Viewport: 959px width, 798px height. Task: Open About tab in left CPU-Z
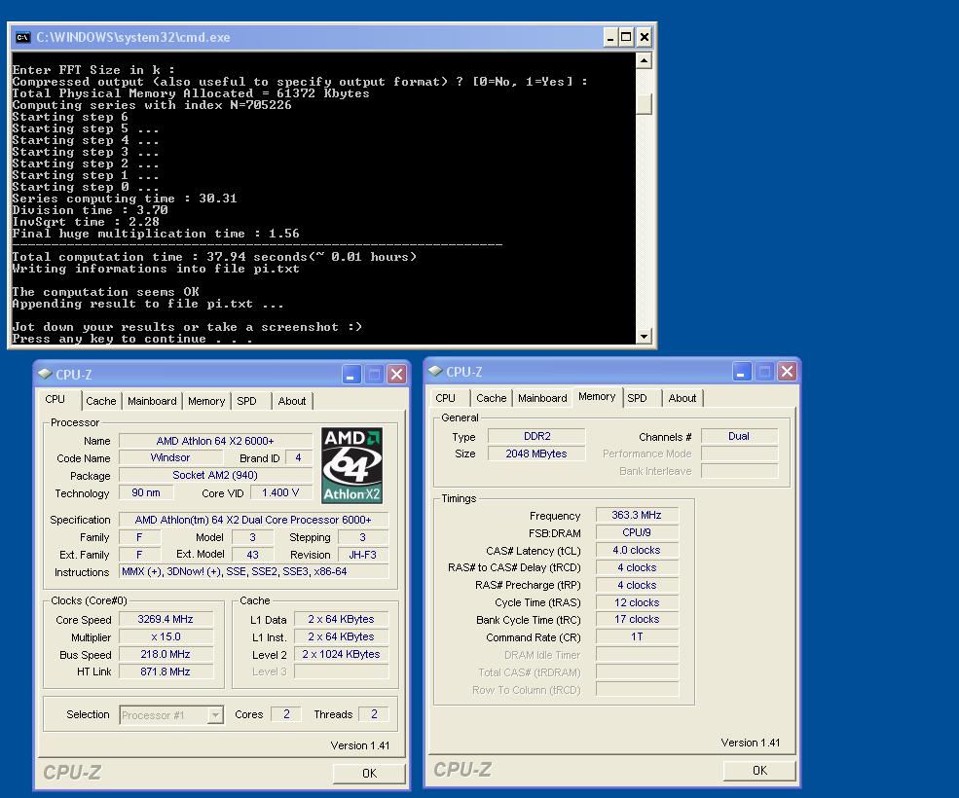pyautogui.click(x=292, y=401)
